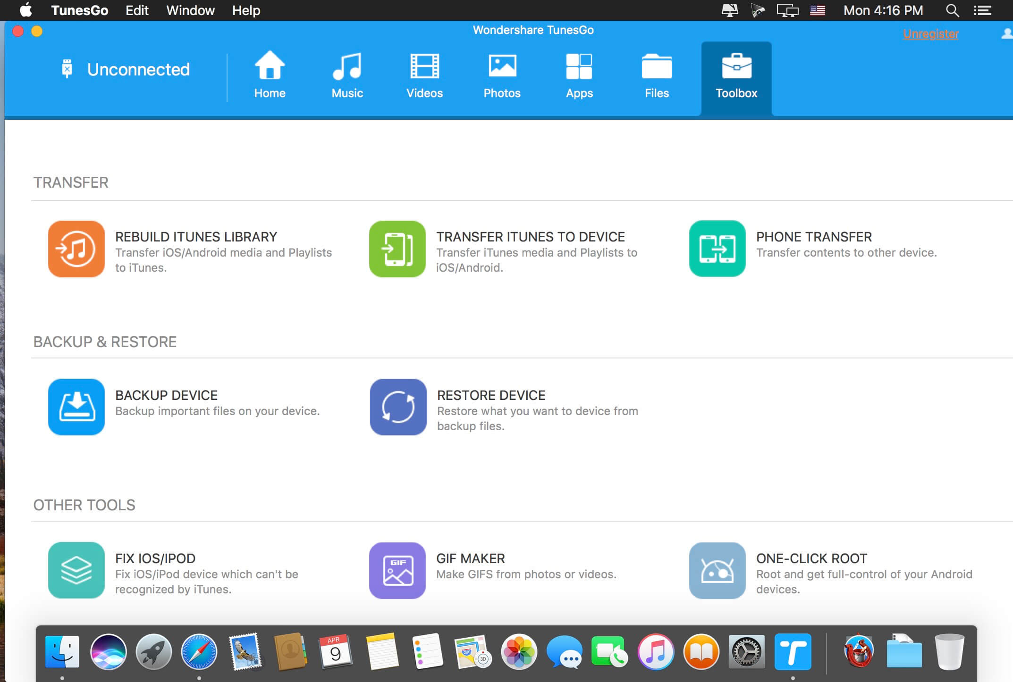Click the GIF MAKER title
The height and width of the screenshot is (682, 1013).
471,558
